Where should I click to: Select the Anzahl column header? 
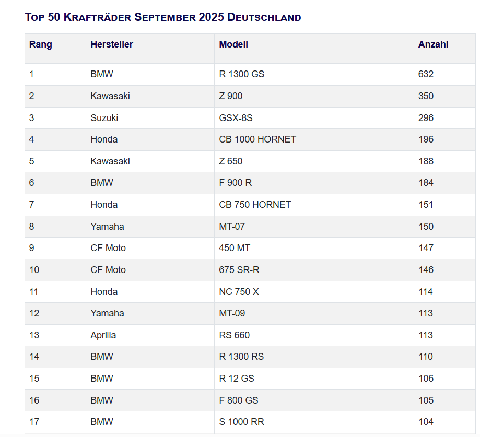pyautogui.click(x=433, y=44)
